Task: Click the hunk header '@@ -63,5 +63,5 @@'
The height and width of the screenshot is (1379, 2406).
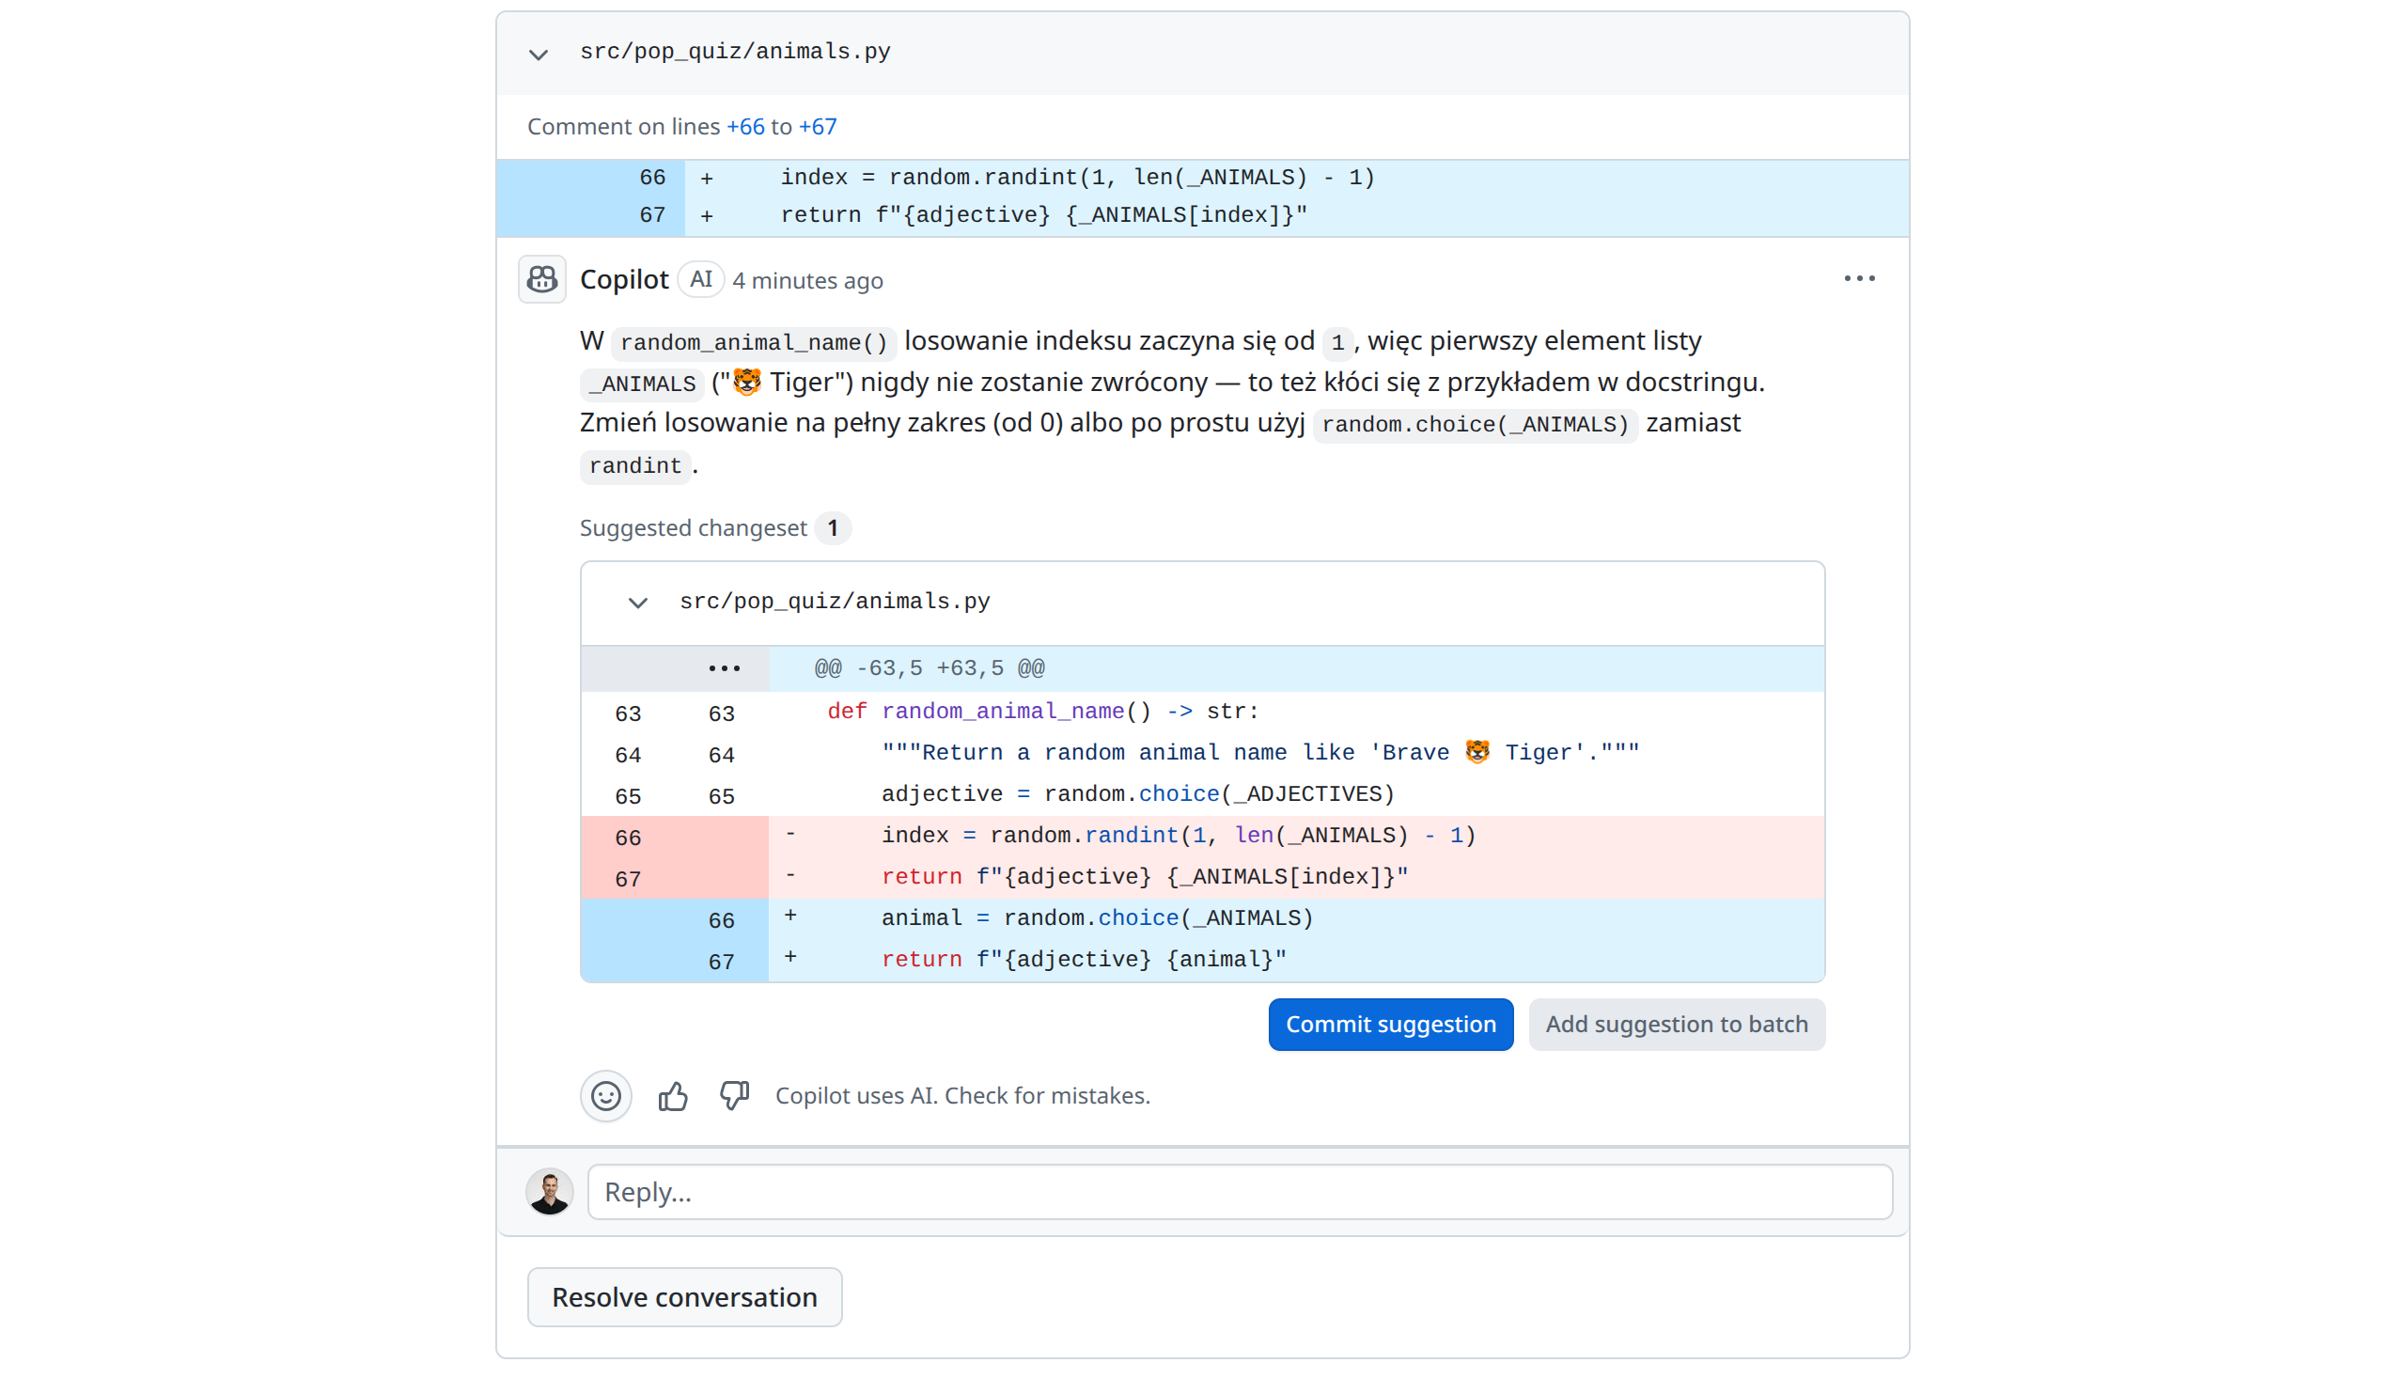Action: (x=929, y=668)
